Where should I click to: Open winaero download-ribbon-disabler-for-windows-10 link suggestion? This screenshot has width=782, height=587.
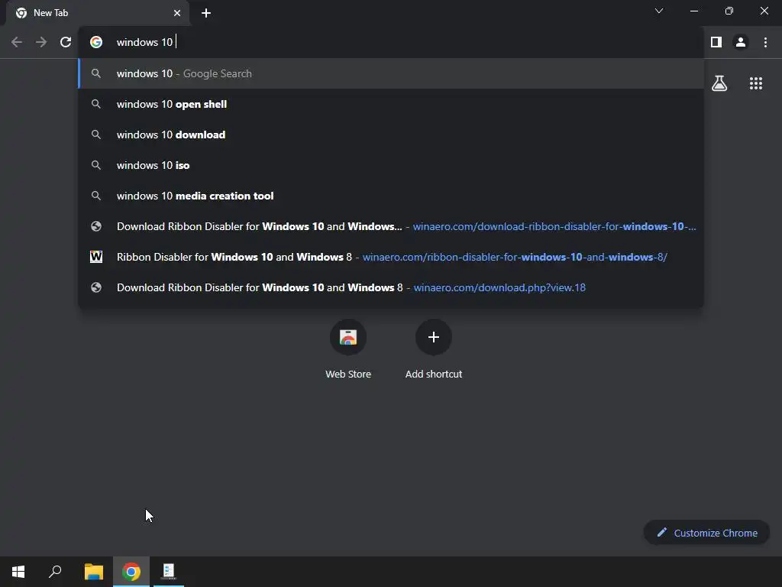tap(390, 226)
